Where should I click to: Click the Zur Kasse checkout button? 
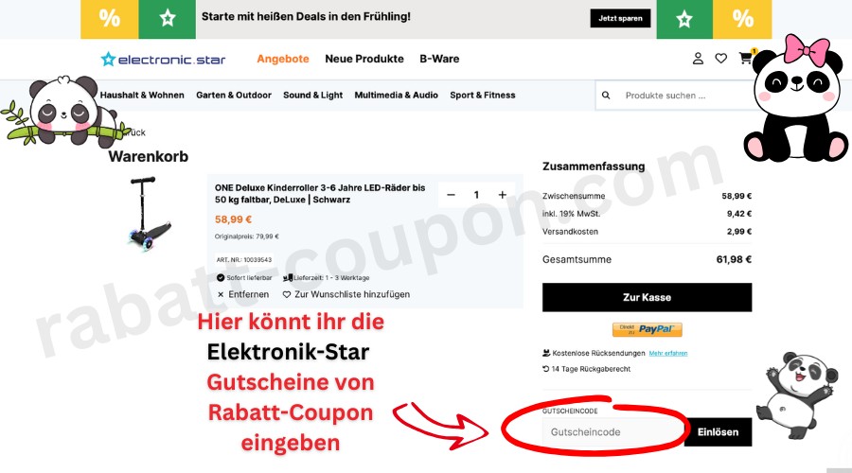(x=647, y=297)
